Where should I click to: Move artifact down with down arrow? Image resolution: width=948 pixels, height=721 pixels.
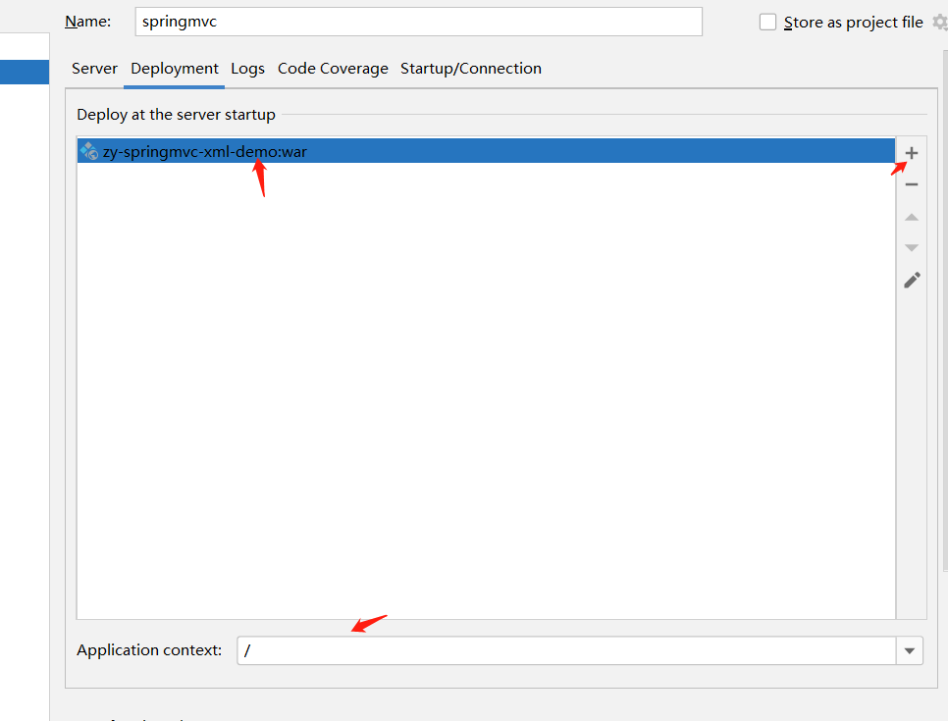[x=911, y=248]
